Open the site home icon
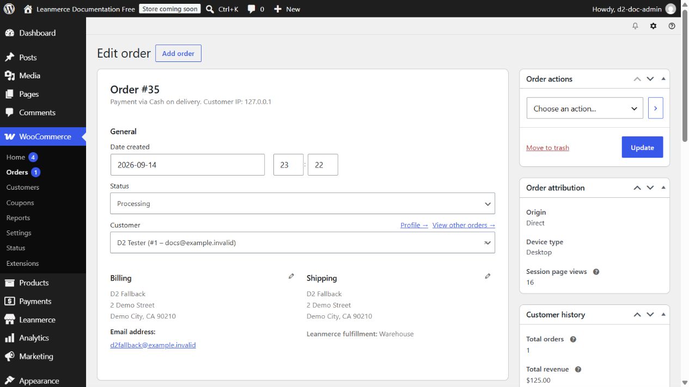 click(x=28, y=9)
